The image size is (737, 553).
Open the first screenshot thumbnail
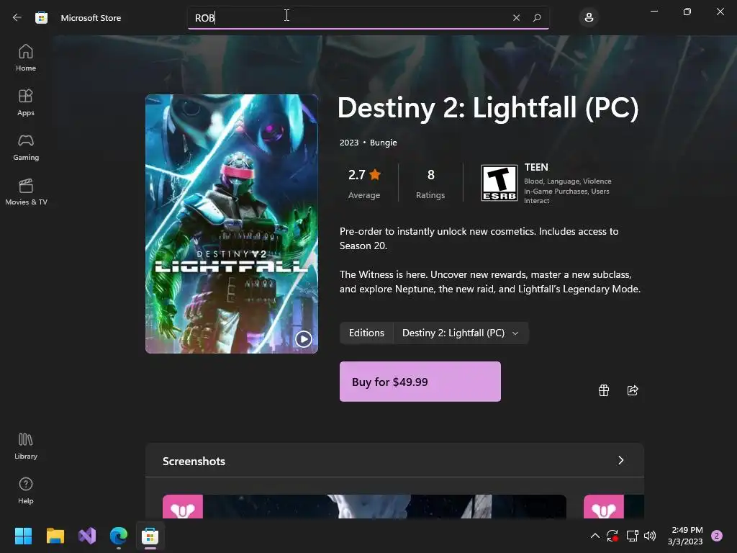(364, 506)
